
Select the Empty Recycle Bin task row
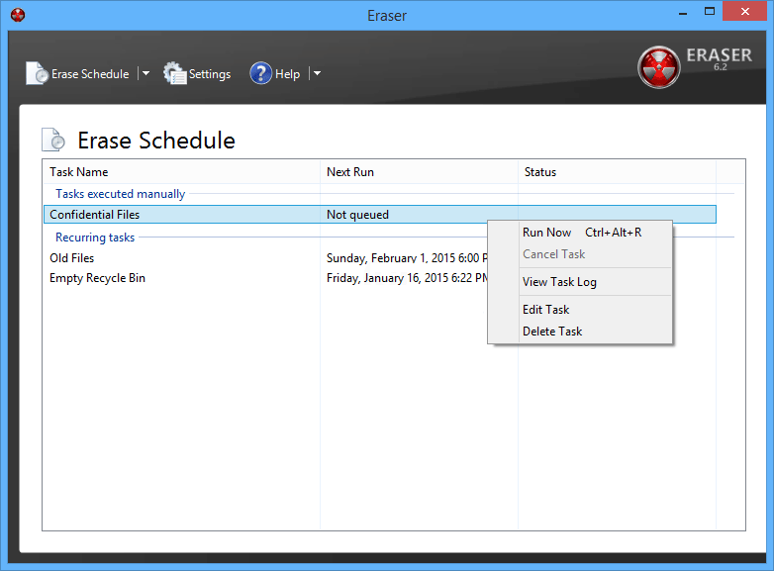point(97,278)
